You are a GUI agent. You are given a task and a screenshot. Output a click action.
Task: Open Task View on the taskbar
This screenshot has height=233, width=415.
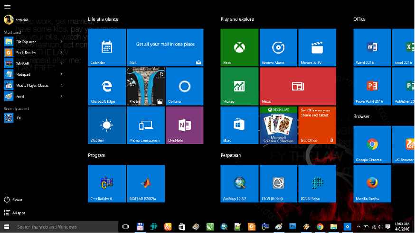point(125,227)
